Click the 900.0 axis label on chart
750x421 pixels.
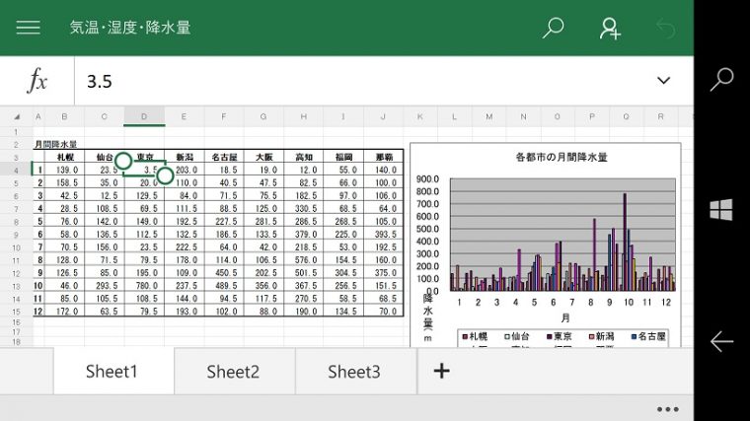coord(427,178)
